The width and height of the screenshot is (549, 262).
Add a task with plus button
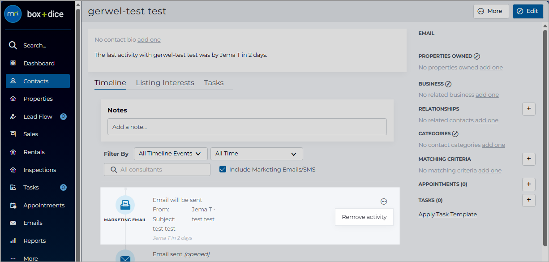click(x=529, y=200)
